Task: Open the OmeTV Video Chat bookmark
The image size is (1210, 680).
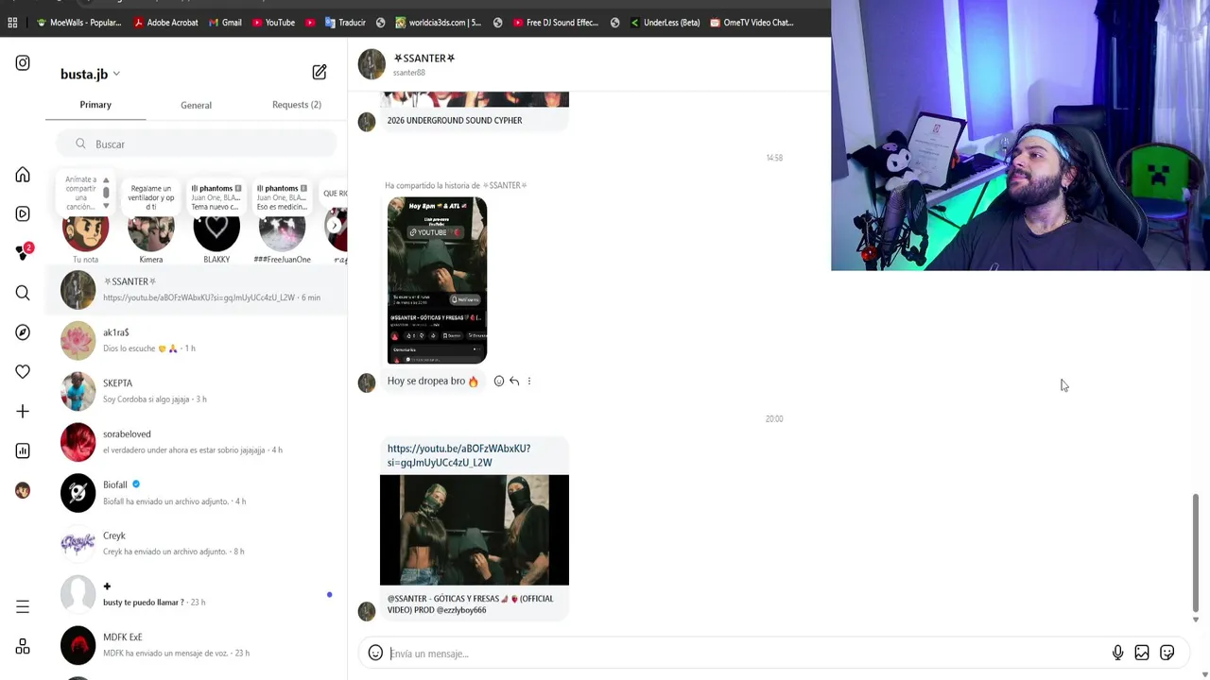Action: click(752, 23)
